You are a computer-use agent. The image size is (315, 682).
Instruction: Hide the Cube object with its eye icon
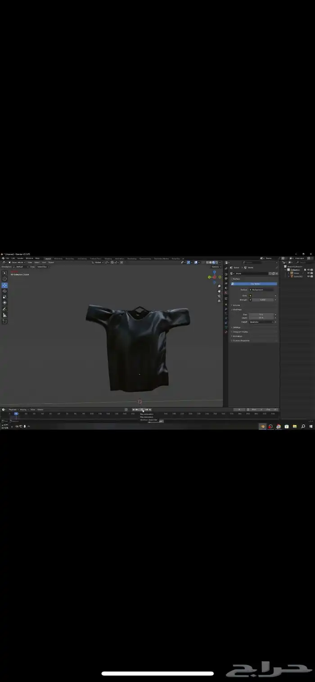(x=308, y=273)
